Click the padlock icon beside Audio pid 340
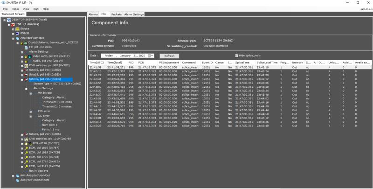Viewport: 373px width, 189px height. point(26,61)
